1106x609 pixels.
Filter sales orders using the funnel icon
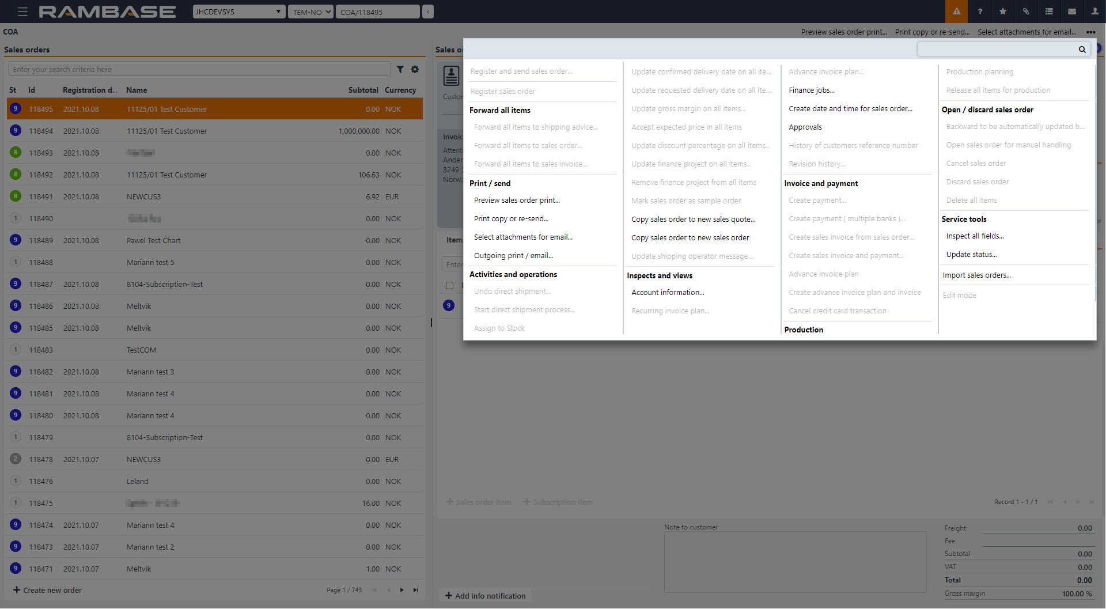[401, 69]
